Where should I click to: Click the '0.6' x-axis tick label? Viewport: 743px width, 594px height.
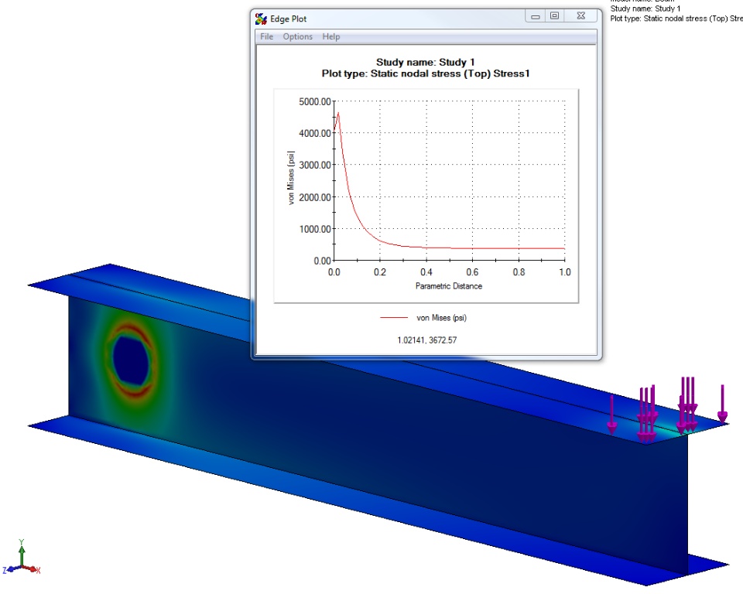[472, 272]
